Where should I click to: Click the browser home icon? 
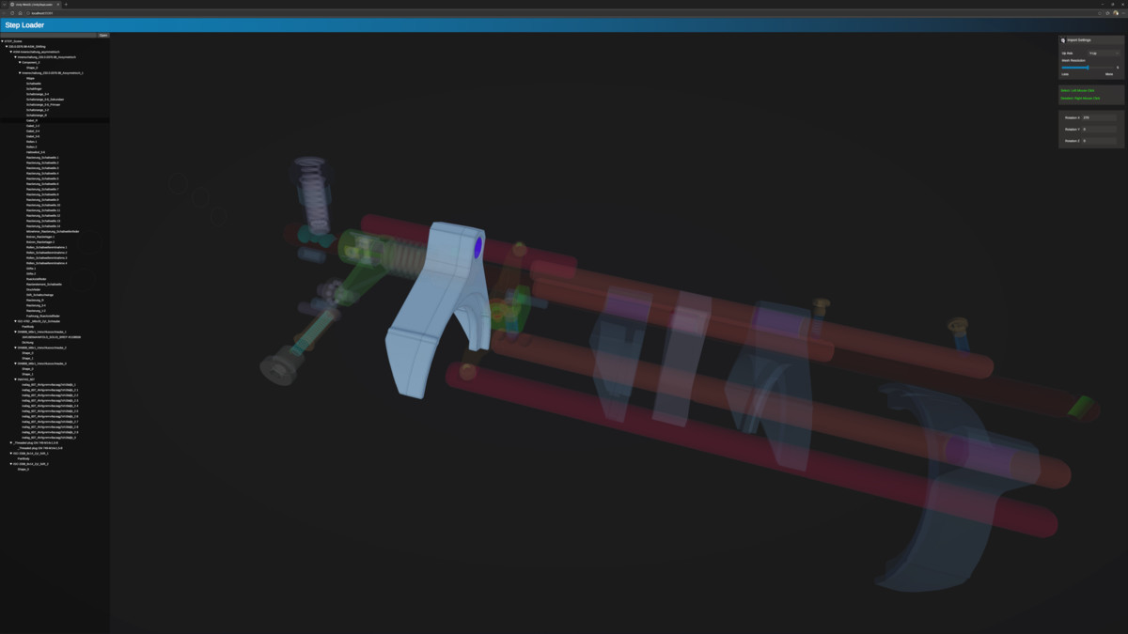coord(20,13)
